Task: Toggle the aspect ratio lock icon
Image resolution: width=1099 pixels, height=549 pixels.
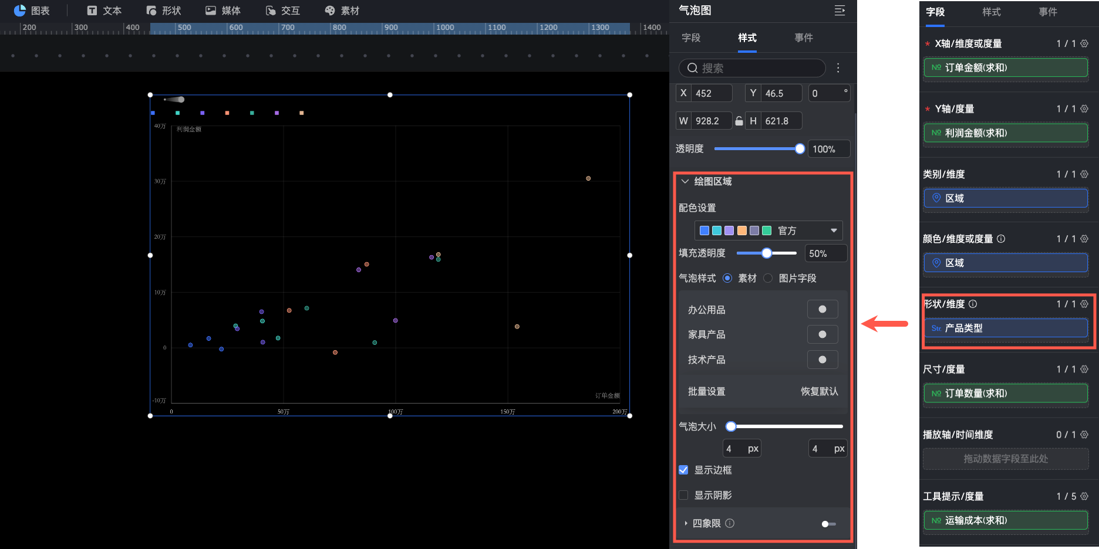Action: [x=739, y=121]
